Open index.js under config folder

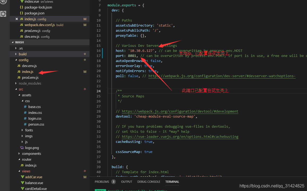click(x=28, y=72)
